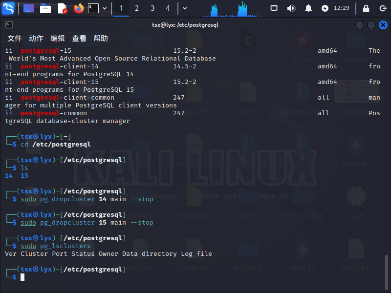Open the Kali dragon applications menu
Screen dimensions: 391x293
[8, 8]
